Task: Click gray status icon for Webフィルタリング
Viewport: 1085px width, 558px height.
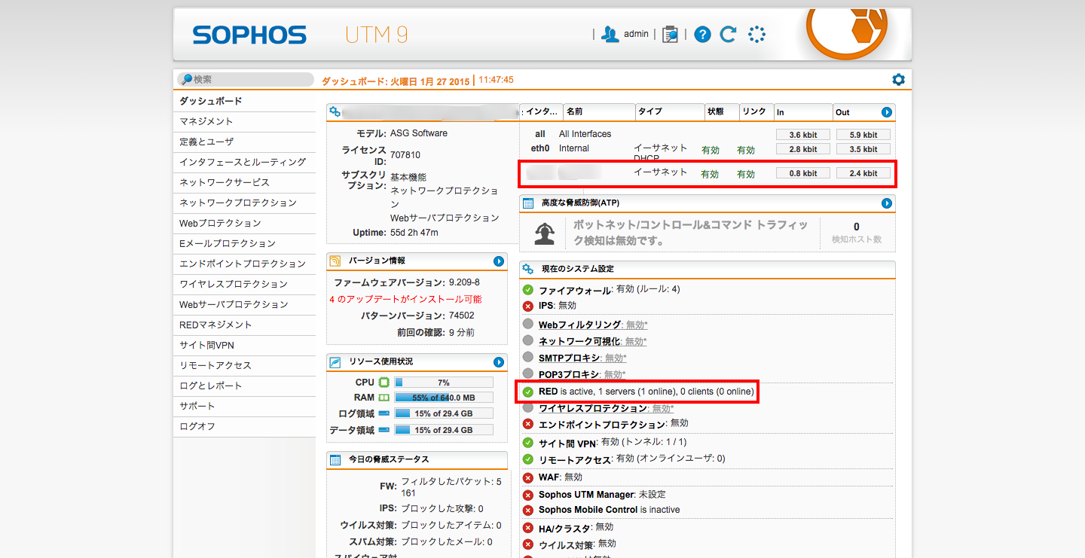Action: pos(528,324)
